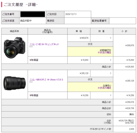
Task: Select the order date value 2020/12/11
Action: 71,14
